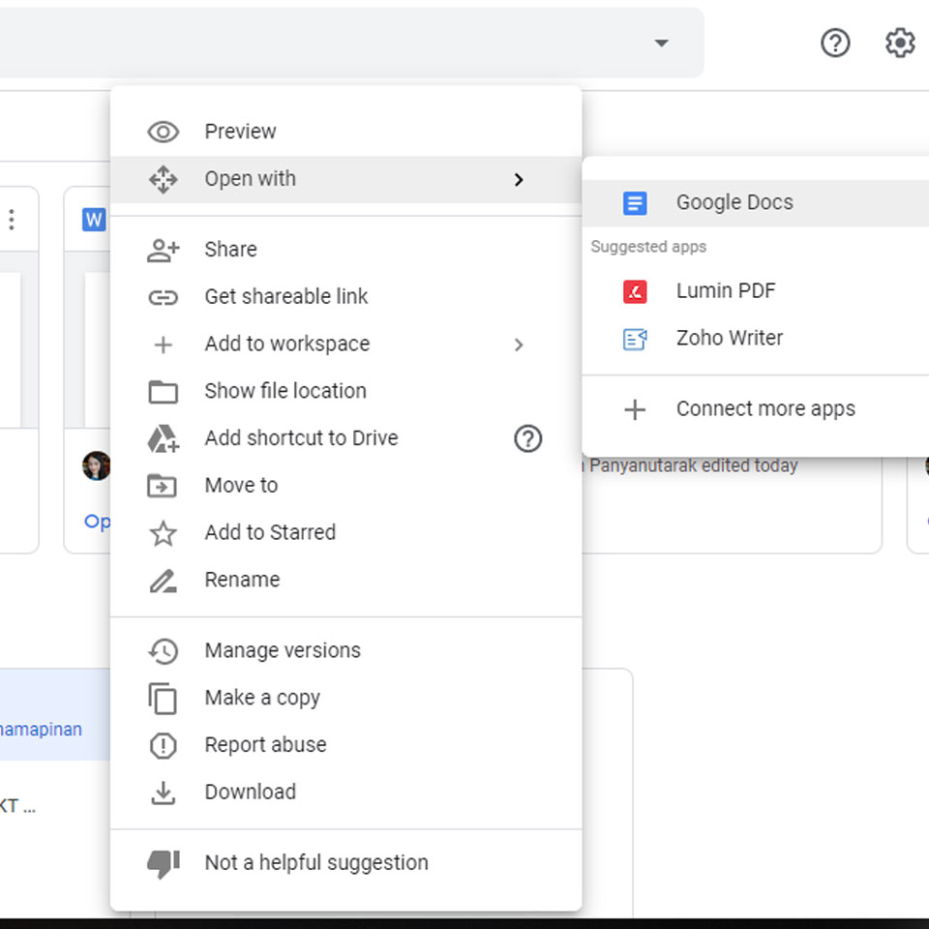Image resolution: width=929 pixels, height=929 pixels.
Task: Click the Move to folder-arrow icon
Action: coord(163,486)
